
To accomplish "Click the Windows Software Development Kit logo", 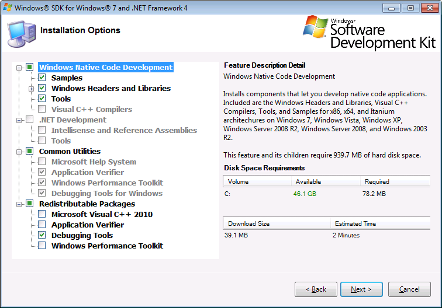I will click(369, 32).
